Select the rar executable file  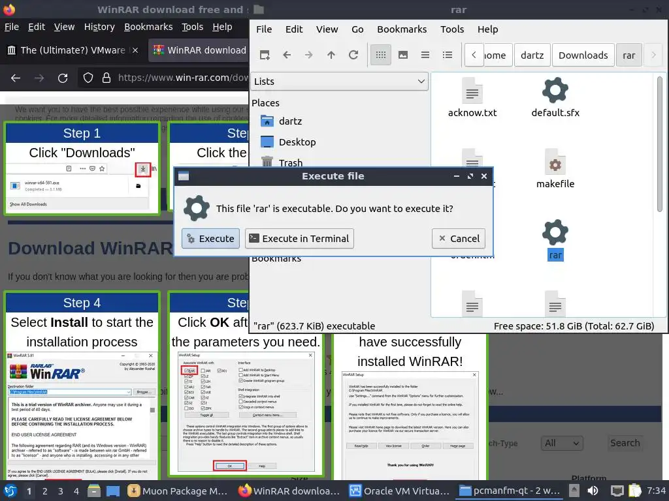pos(555,240)
